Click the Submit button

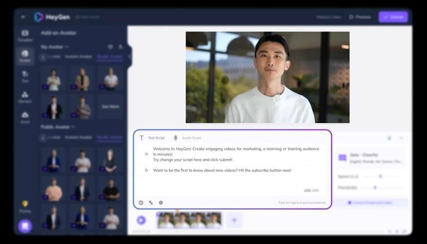pos(393,17)
